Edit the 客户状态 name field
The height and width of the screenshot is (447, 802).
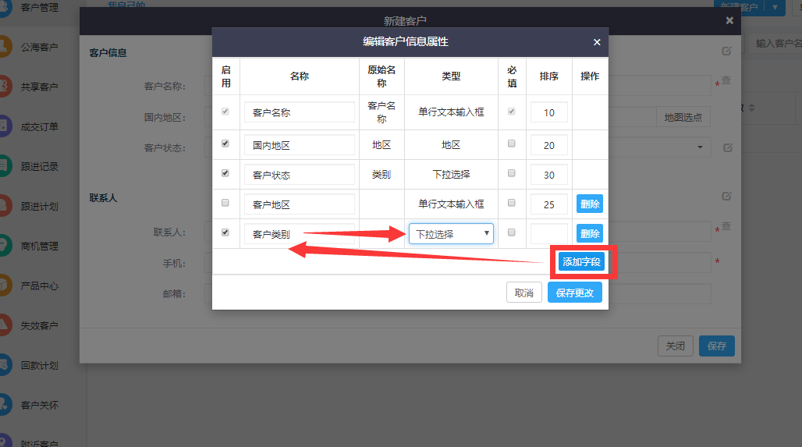point(300,175)
